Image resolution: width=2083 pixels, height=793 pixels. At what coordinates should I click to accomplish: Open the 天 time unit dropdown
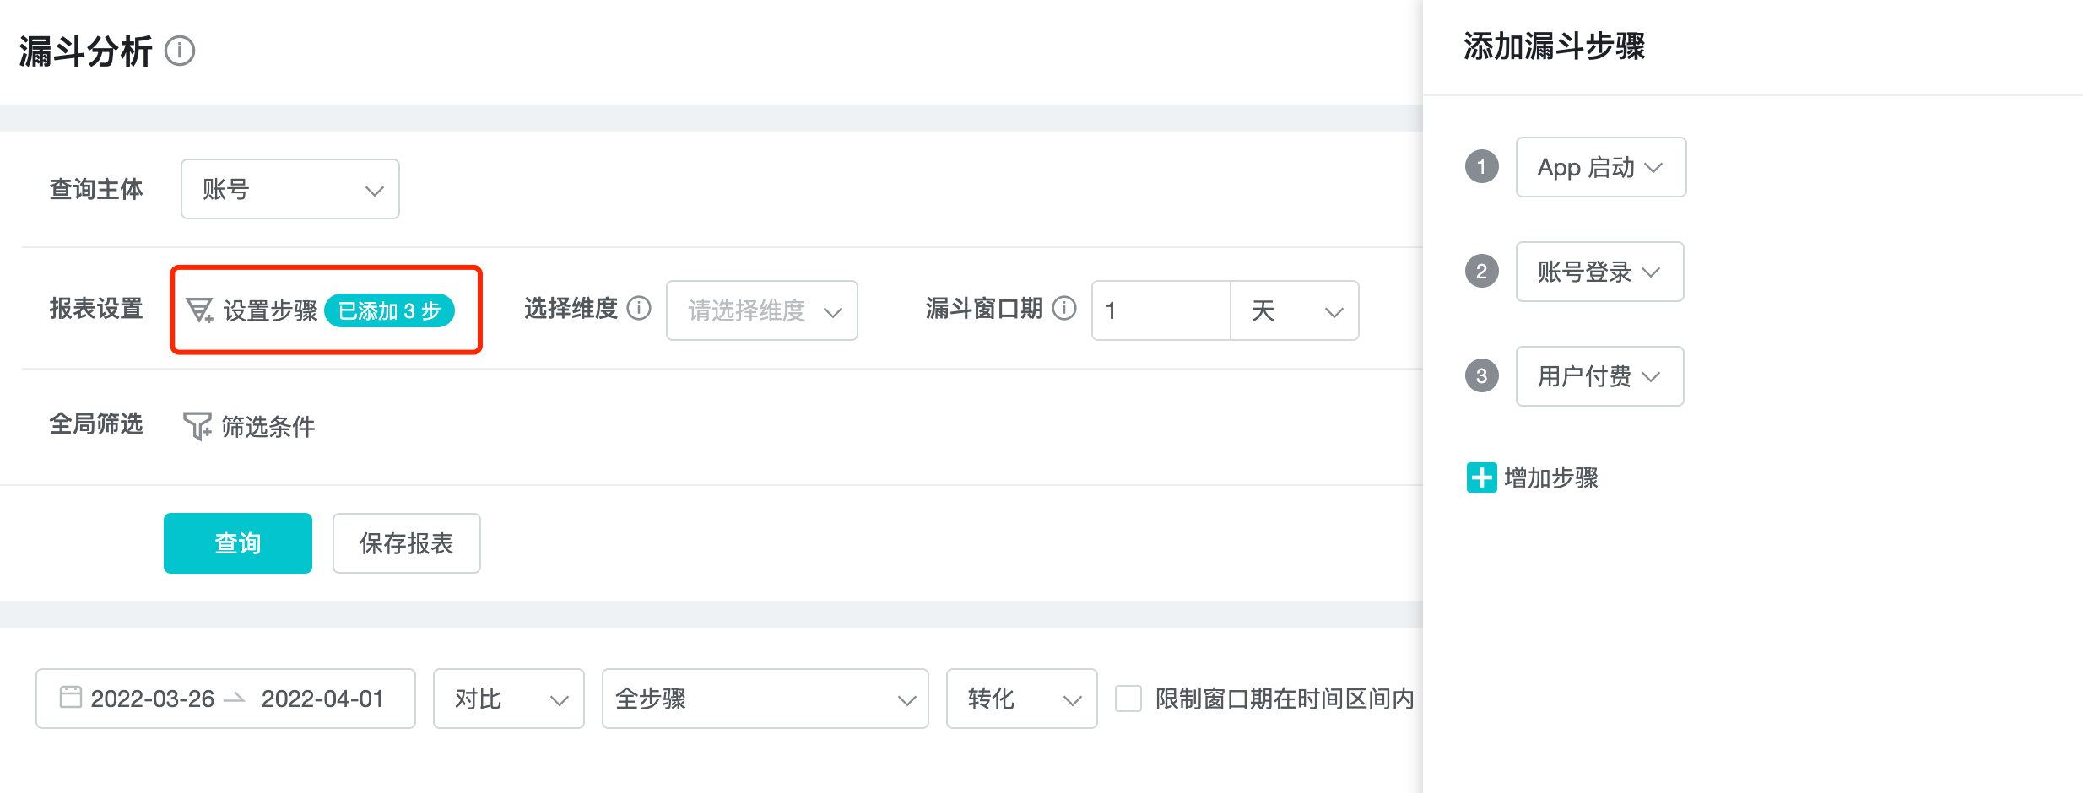tap(1295, 310)
